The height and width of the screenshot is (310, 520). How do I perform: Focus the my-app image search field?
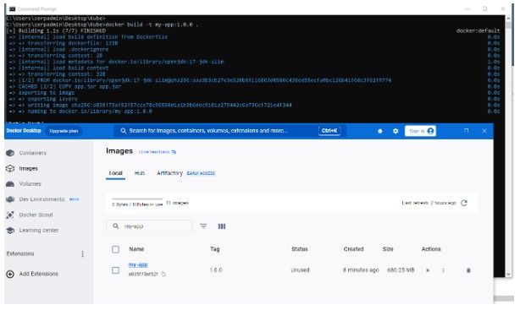point(149,226)
